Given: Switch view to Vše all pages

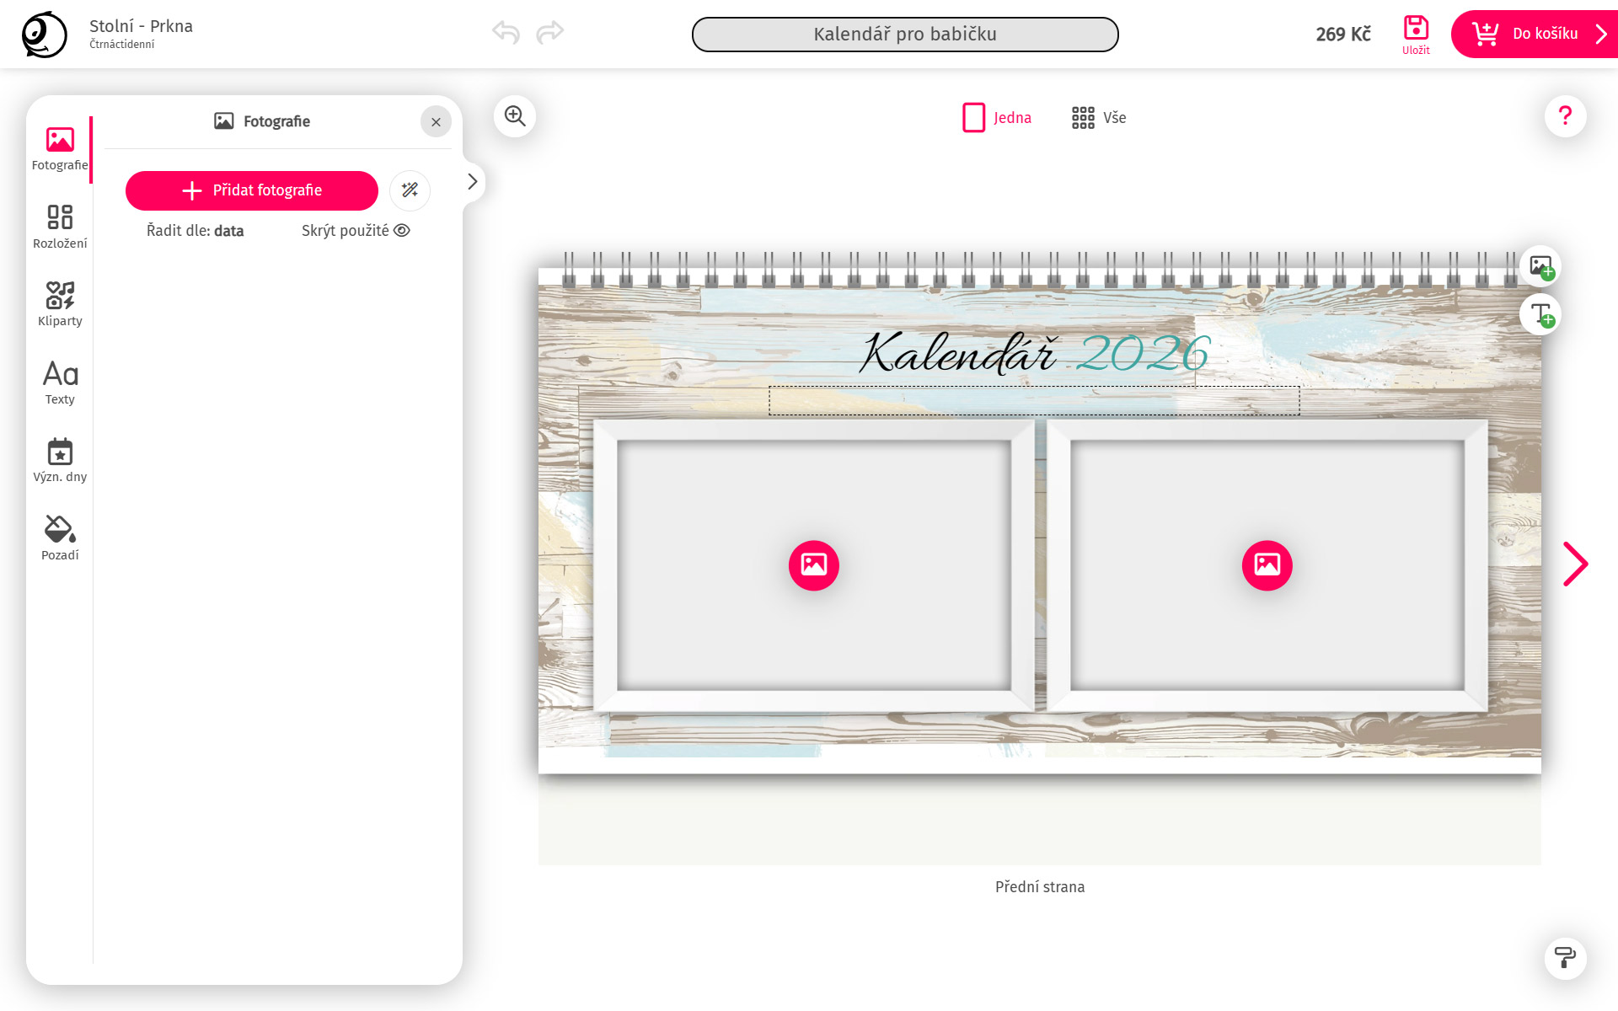Looking at the screenshot, I should click(1098, 118).
